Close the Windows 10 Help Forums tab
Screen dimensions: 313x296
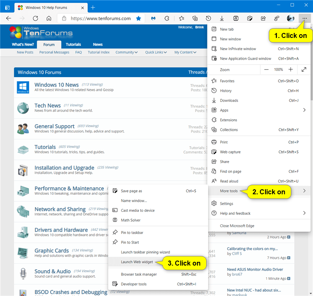tap(83, 8)
